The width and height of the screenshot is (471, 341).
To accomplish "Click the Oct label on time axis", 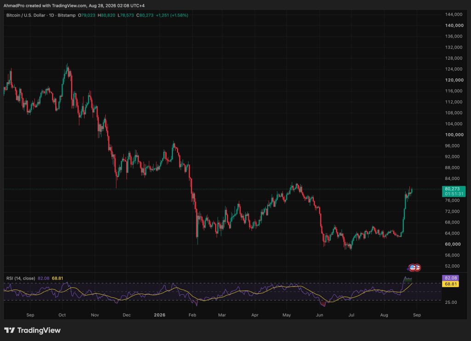I will (62, 315).
